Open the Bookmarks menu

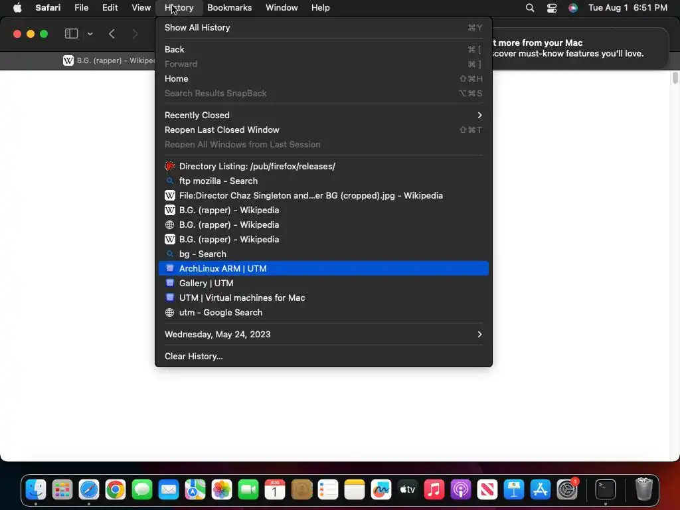[229, 8]
